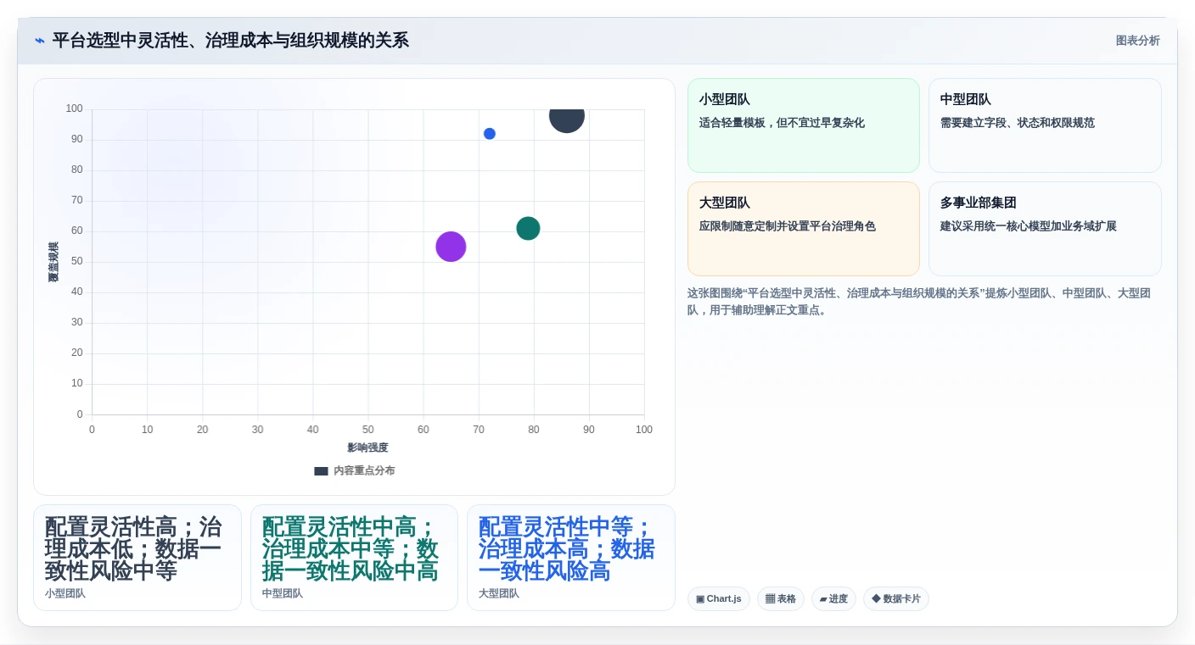The height and width of the screenshot is (645, 1195).
Task: Click the blue 配置灵活性中等 stat card
Action: 571,558
